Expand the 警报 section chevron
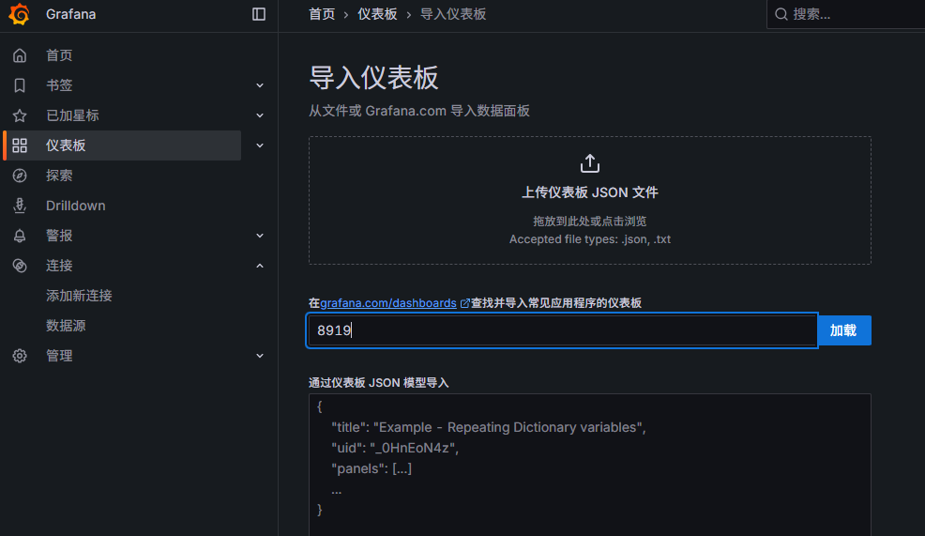 pyautogui.click(x=260, y=236)
